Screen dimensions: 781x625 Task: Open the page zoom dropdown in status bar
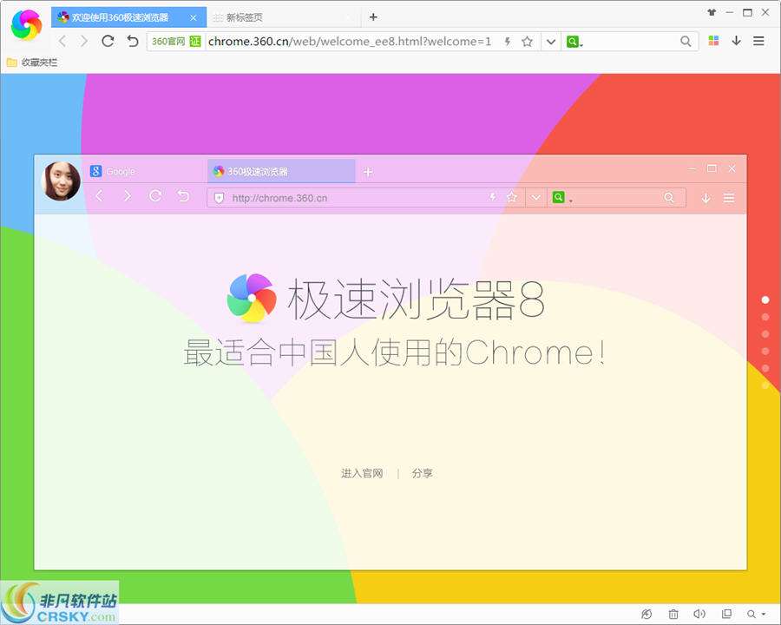click(x=756, y=614)
